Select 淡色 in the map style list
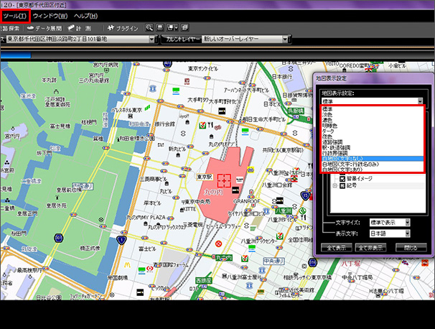Screen dimensions: 435x329 [x=372, y=115]
